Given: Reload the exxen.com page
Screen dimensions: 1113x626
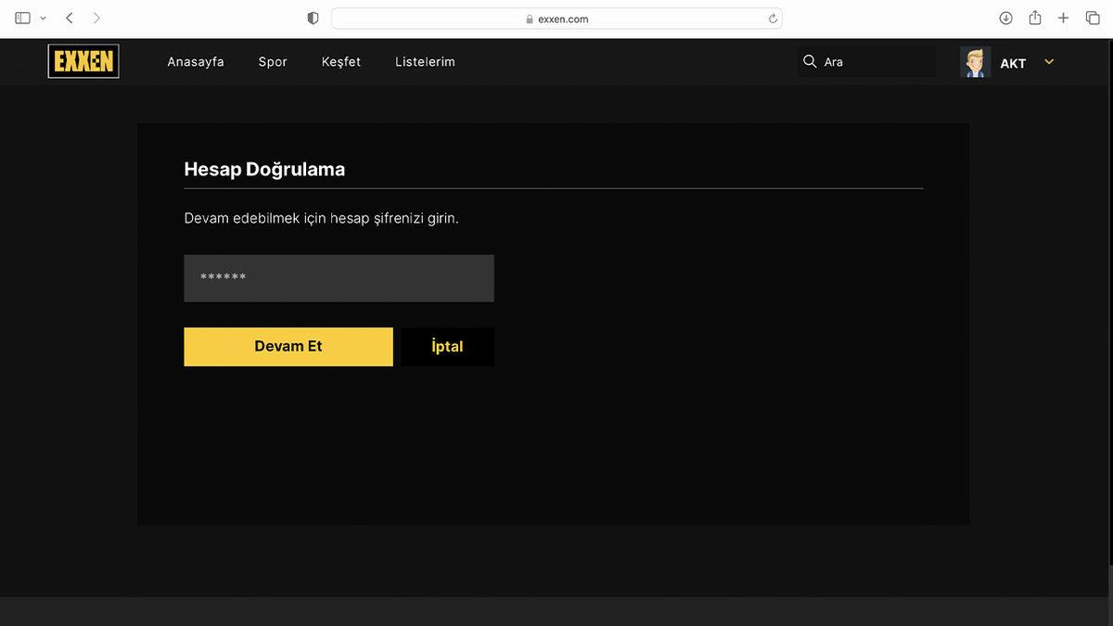Looking at the screenshot, I should pyautogui.click(x=773, y=19).
